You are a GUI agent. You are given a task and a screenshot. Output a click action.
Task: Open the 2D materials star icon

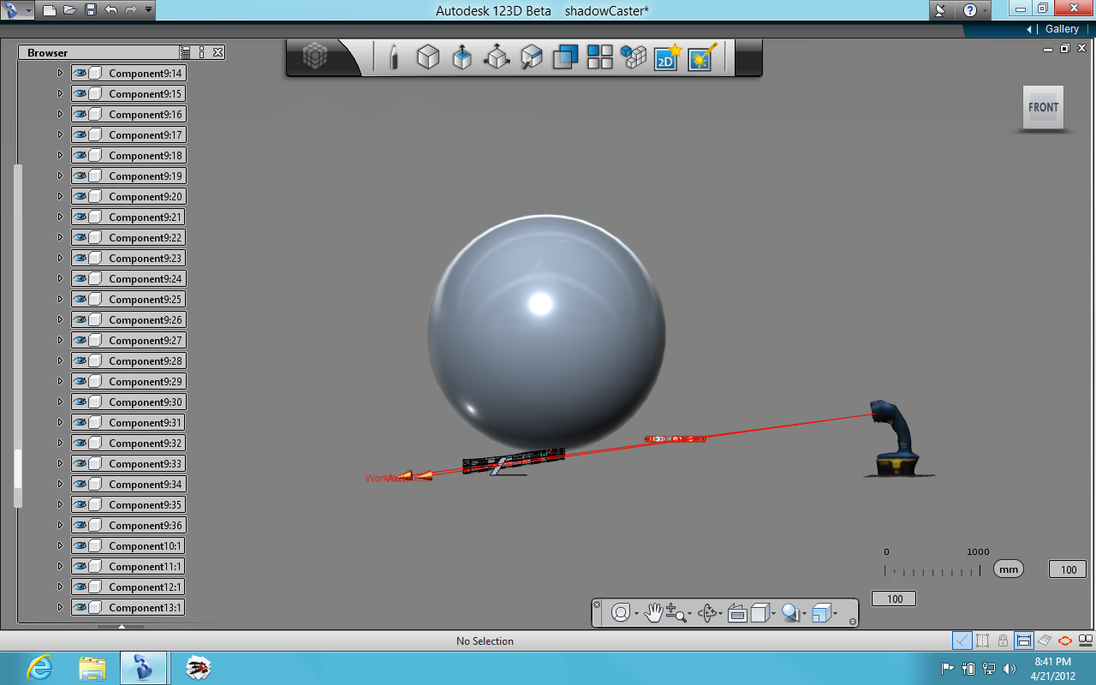(x=666, y=57)
